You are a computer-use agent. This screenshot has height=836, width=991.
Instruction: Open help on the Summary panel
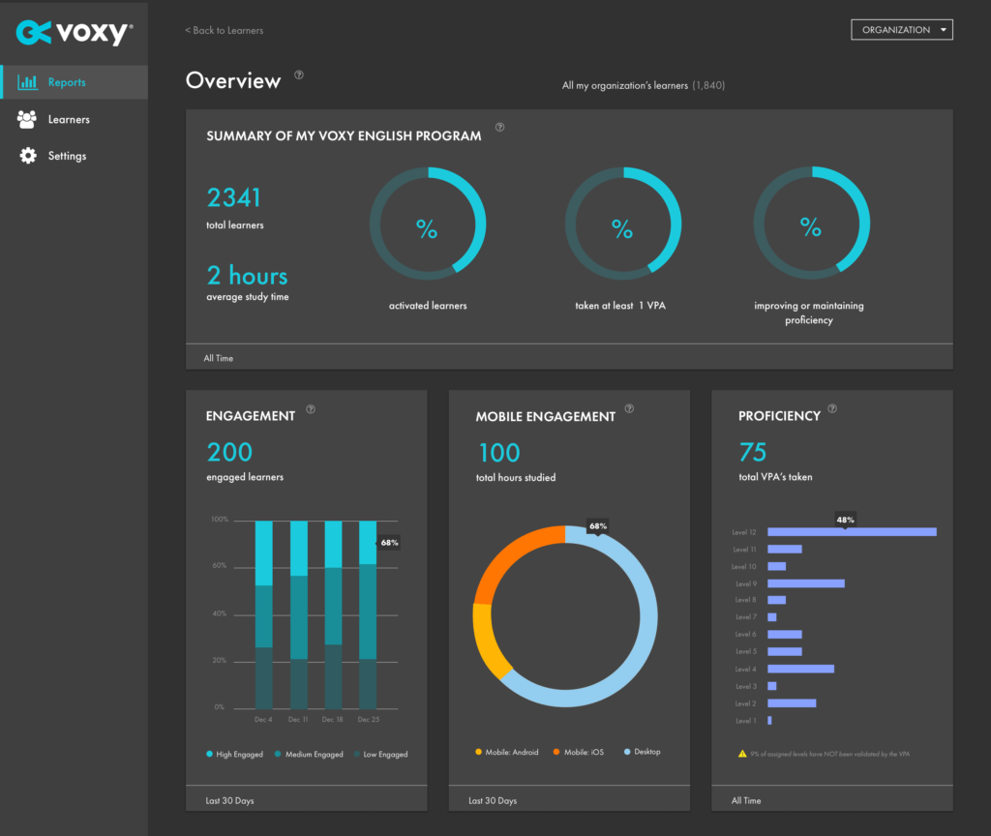coord(499,127)
